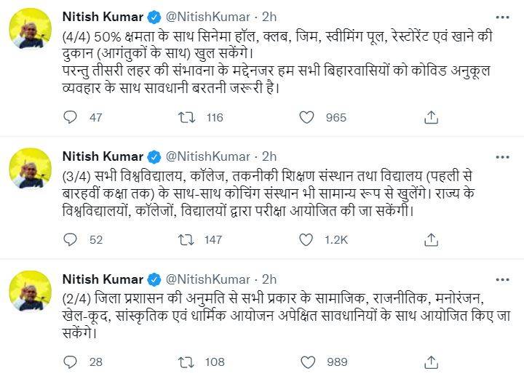Viewport: 524px width, 379px height.
Task: Click the 2h timestamp on the (4/4) tweet
Action: tap(269, 16)
